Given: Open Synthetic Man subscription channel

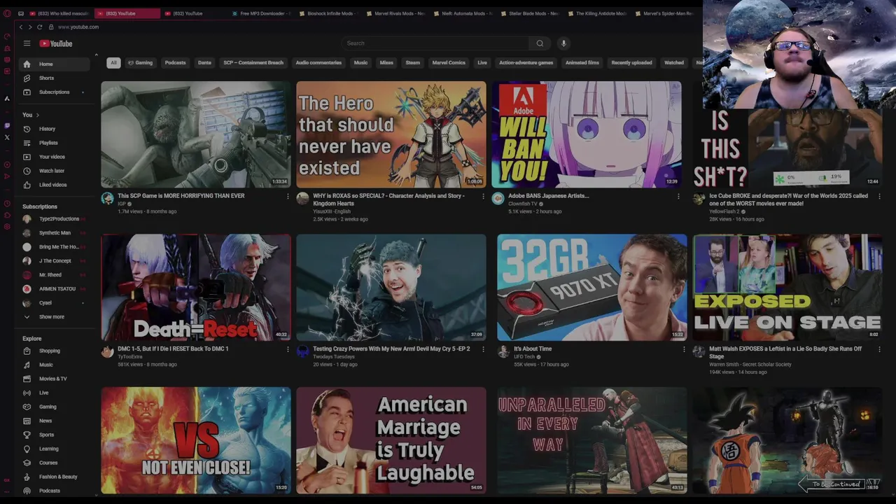Looking at the screenshot, I should [x=56, y=233].
